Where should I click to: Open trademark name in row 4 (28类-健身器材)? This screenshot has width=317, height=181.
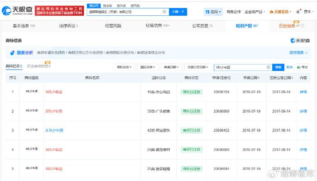pyautogui.click(x=54, y=149)
